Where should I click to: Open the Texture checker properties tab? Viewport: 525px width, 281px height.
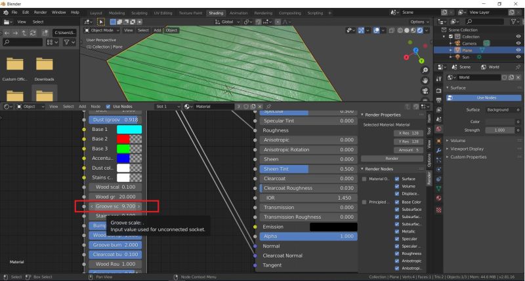coord(438,210)
